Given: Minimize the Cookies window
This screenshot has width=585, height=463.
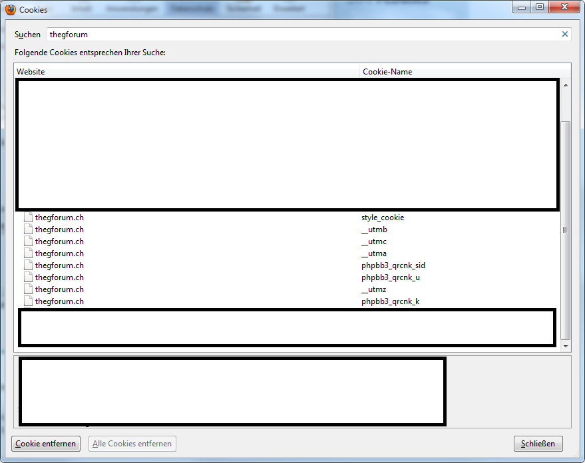Looking at the screenshot, I should click(x=522, y=7).
